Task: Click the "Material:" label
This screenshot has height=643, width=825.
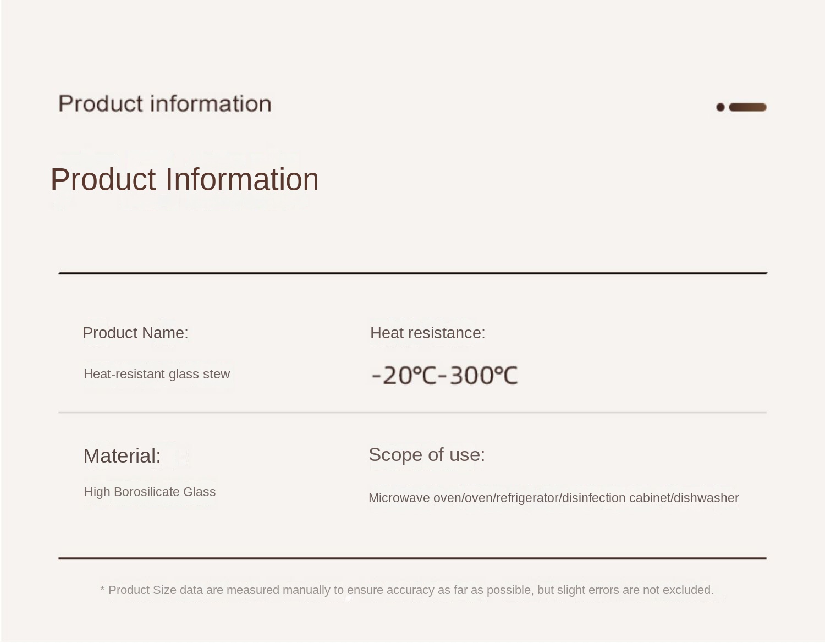Action: tap(122, 456)
